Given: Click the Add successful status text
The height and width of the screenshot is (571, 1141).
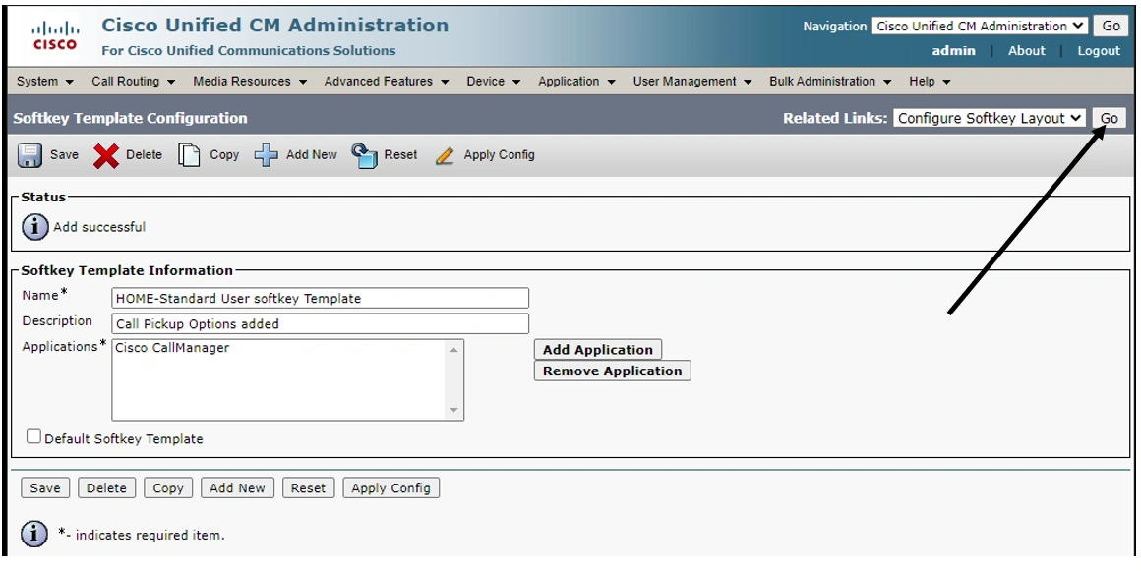Looking at the screenshot, I should [x=99, y=227].
